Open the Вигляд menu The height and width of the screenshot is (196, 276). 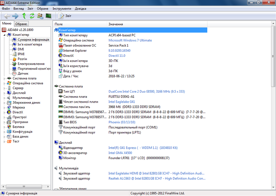tap(19, 9)
